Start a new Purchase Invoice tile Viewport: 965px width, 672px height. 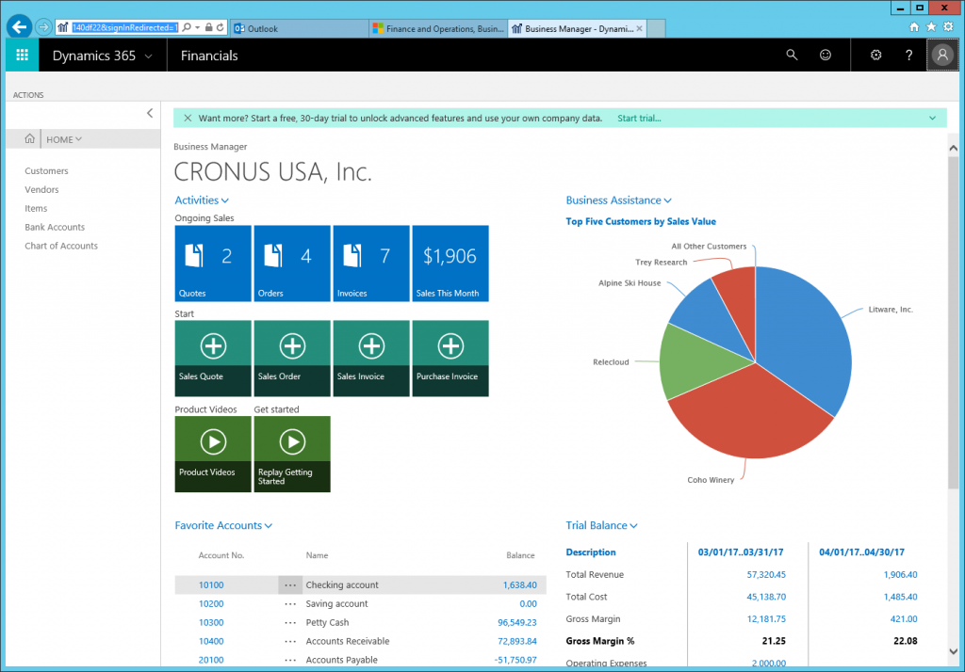click(450, 359)
